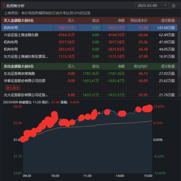Click the 量化基金 tag label
Viewport: 181px width, 181px height.
[13, 87]
